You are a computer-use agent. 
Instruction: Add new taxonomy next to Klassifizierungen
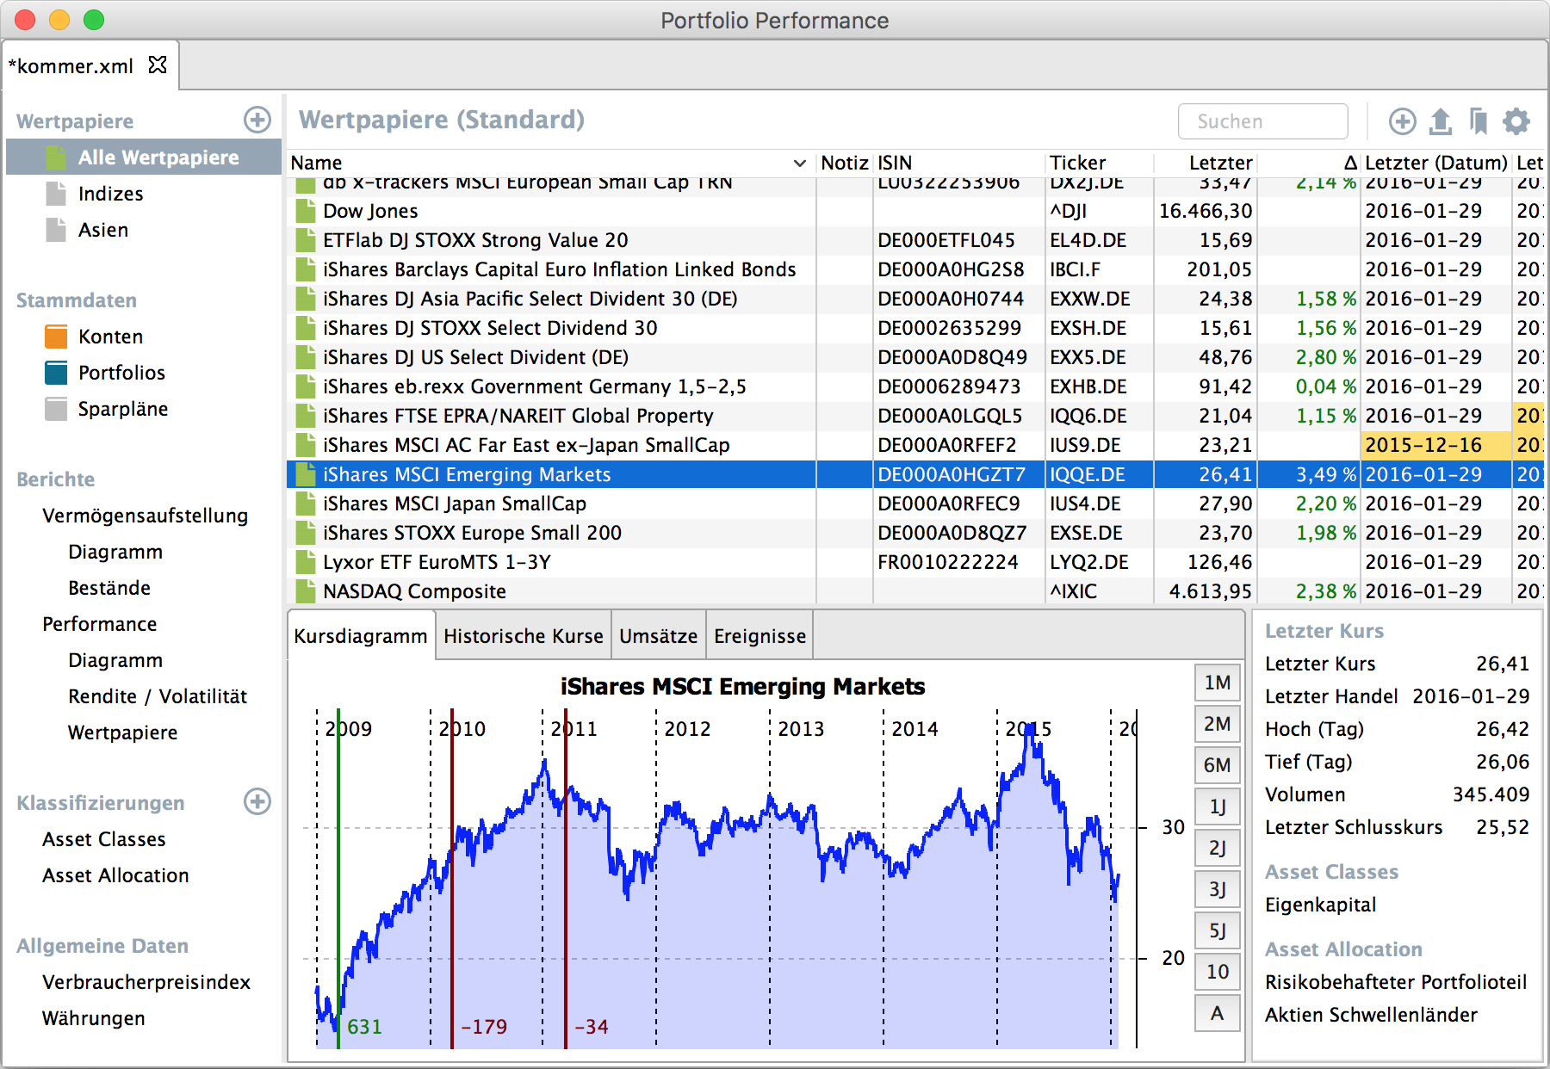257,801
